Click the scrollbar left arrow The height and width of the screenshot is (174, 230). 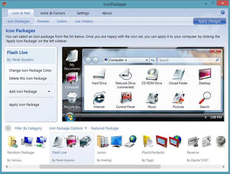point(7,166)
